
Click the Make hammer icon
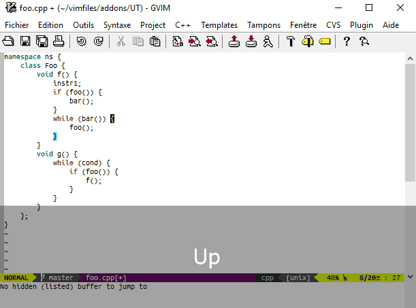pos(291,41)
